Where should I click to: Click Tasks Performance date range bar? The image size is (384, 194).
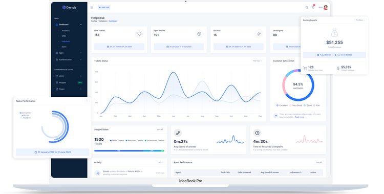[x=53, y=152]
